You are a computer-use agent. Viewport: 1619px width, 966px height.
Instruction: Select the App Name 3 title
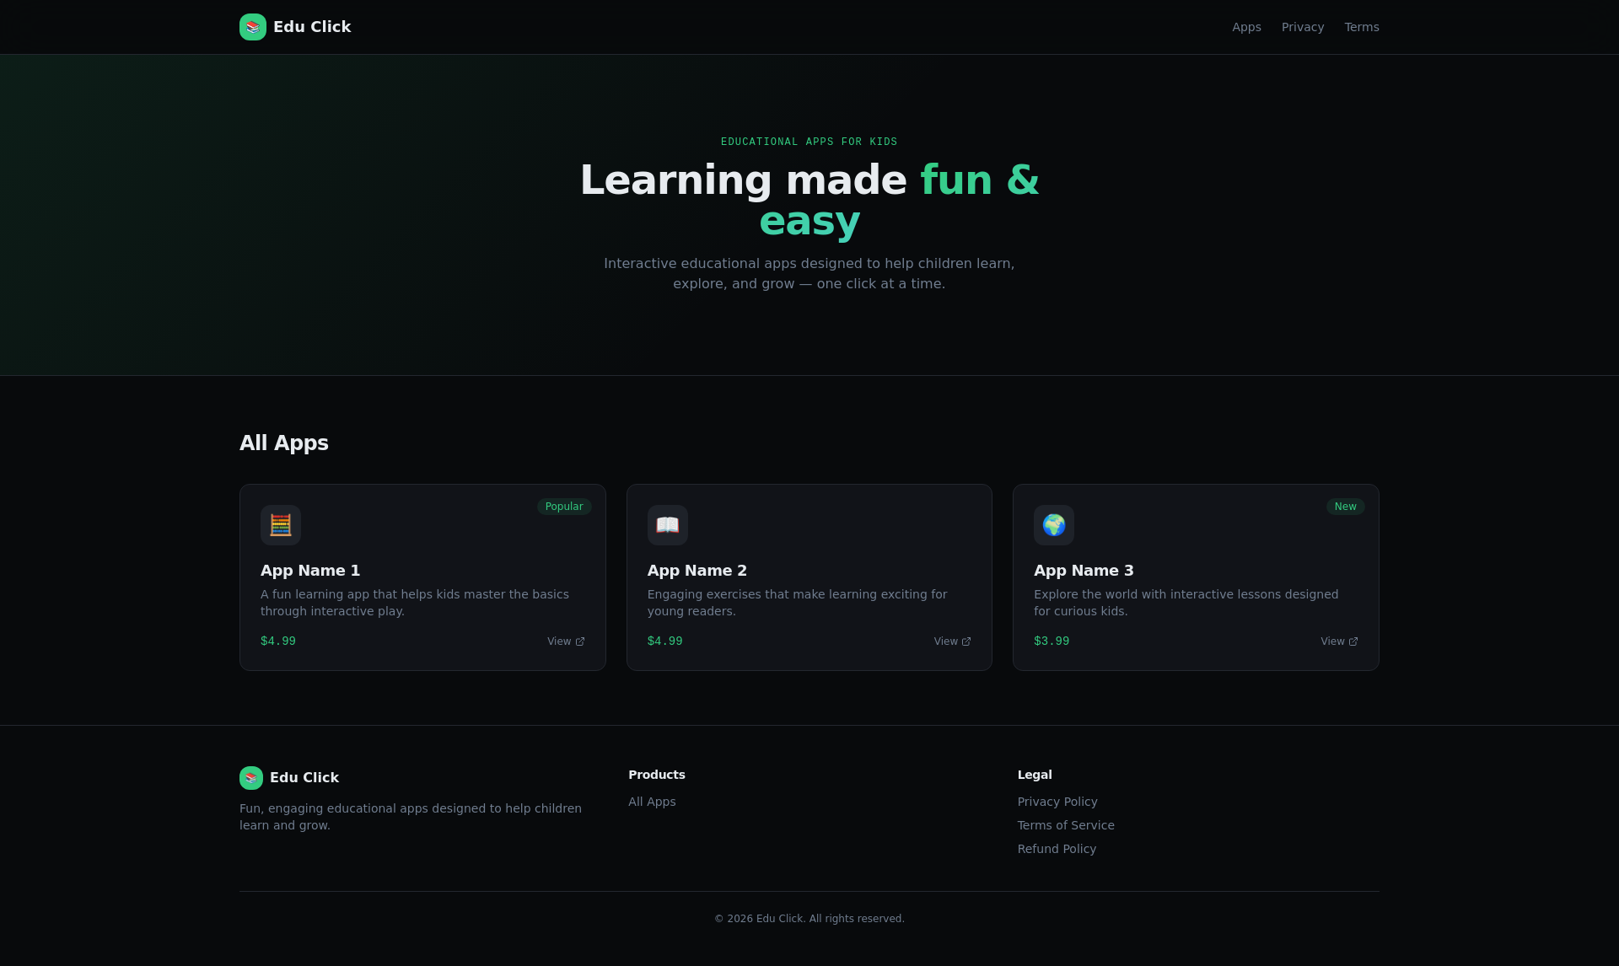point(1084,571)
